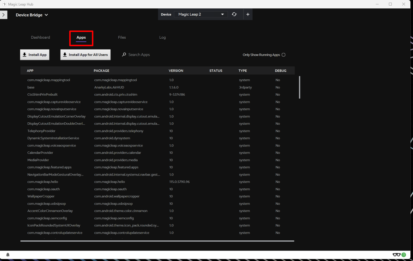Maximize the Magic Leap Hub window
The image size is (413, 261).
tap(390, 4)
